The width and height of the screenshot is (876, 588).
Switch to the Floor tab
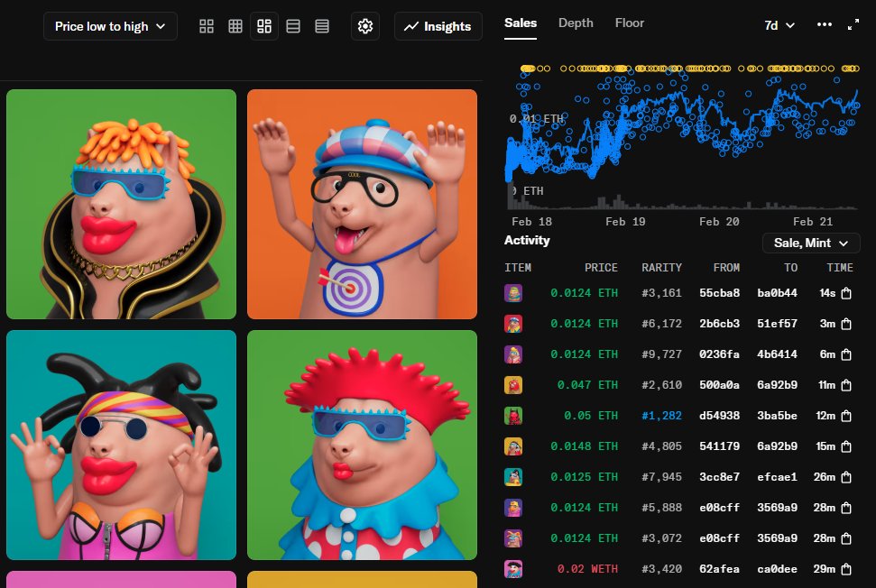click(x=630, y=23)
